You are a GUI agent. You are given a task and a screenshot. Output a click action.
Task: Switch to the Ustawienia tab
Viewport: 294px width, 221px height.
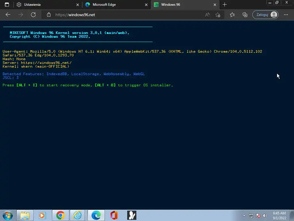point(48,5)
